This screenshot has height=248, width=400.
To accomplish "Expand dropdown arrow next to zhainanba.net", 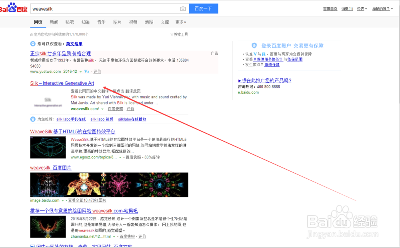I will [x=114, y=237].
